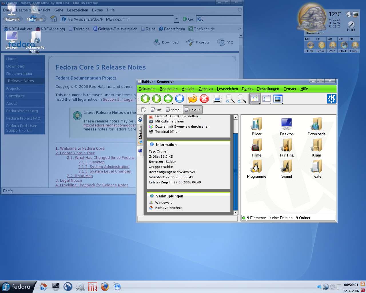Click the panel clock showing 06:50:01
This screenshot has width=366, height=293.
pos(351,285)
